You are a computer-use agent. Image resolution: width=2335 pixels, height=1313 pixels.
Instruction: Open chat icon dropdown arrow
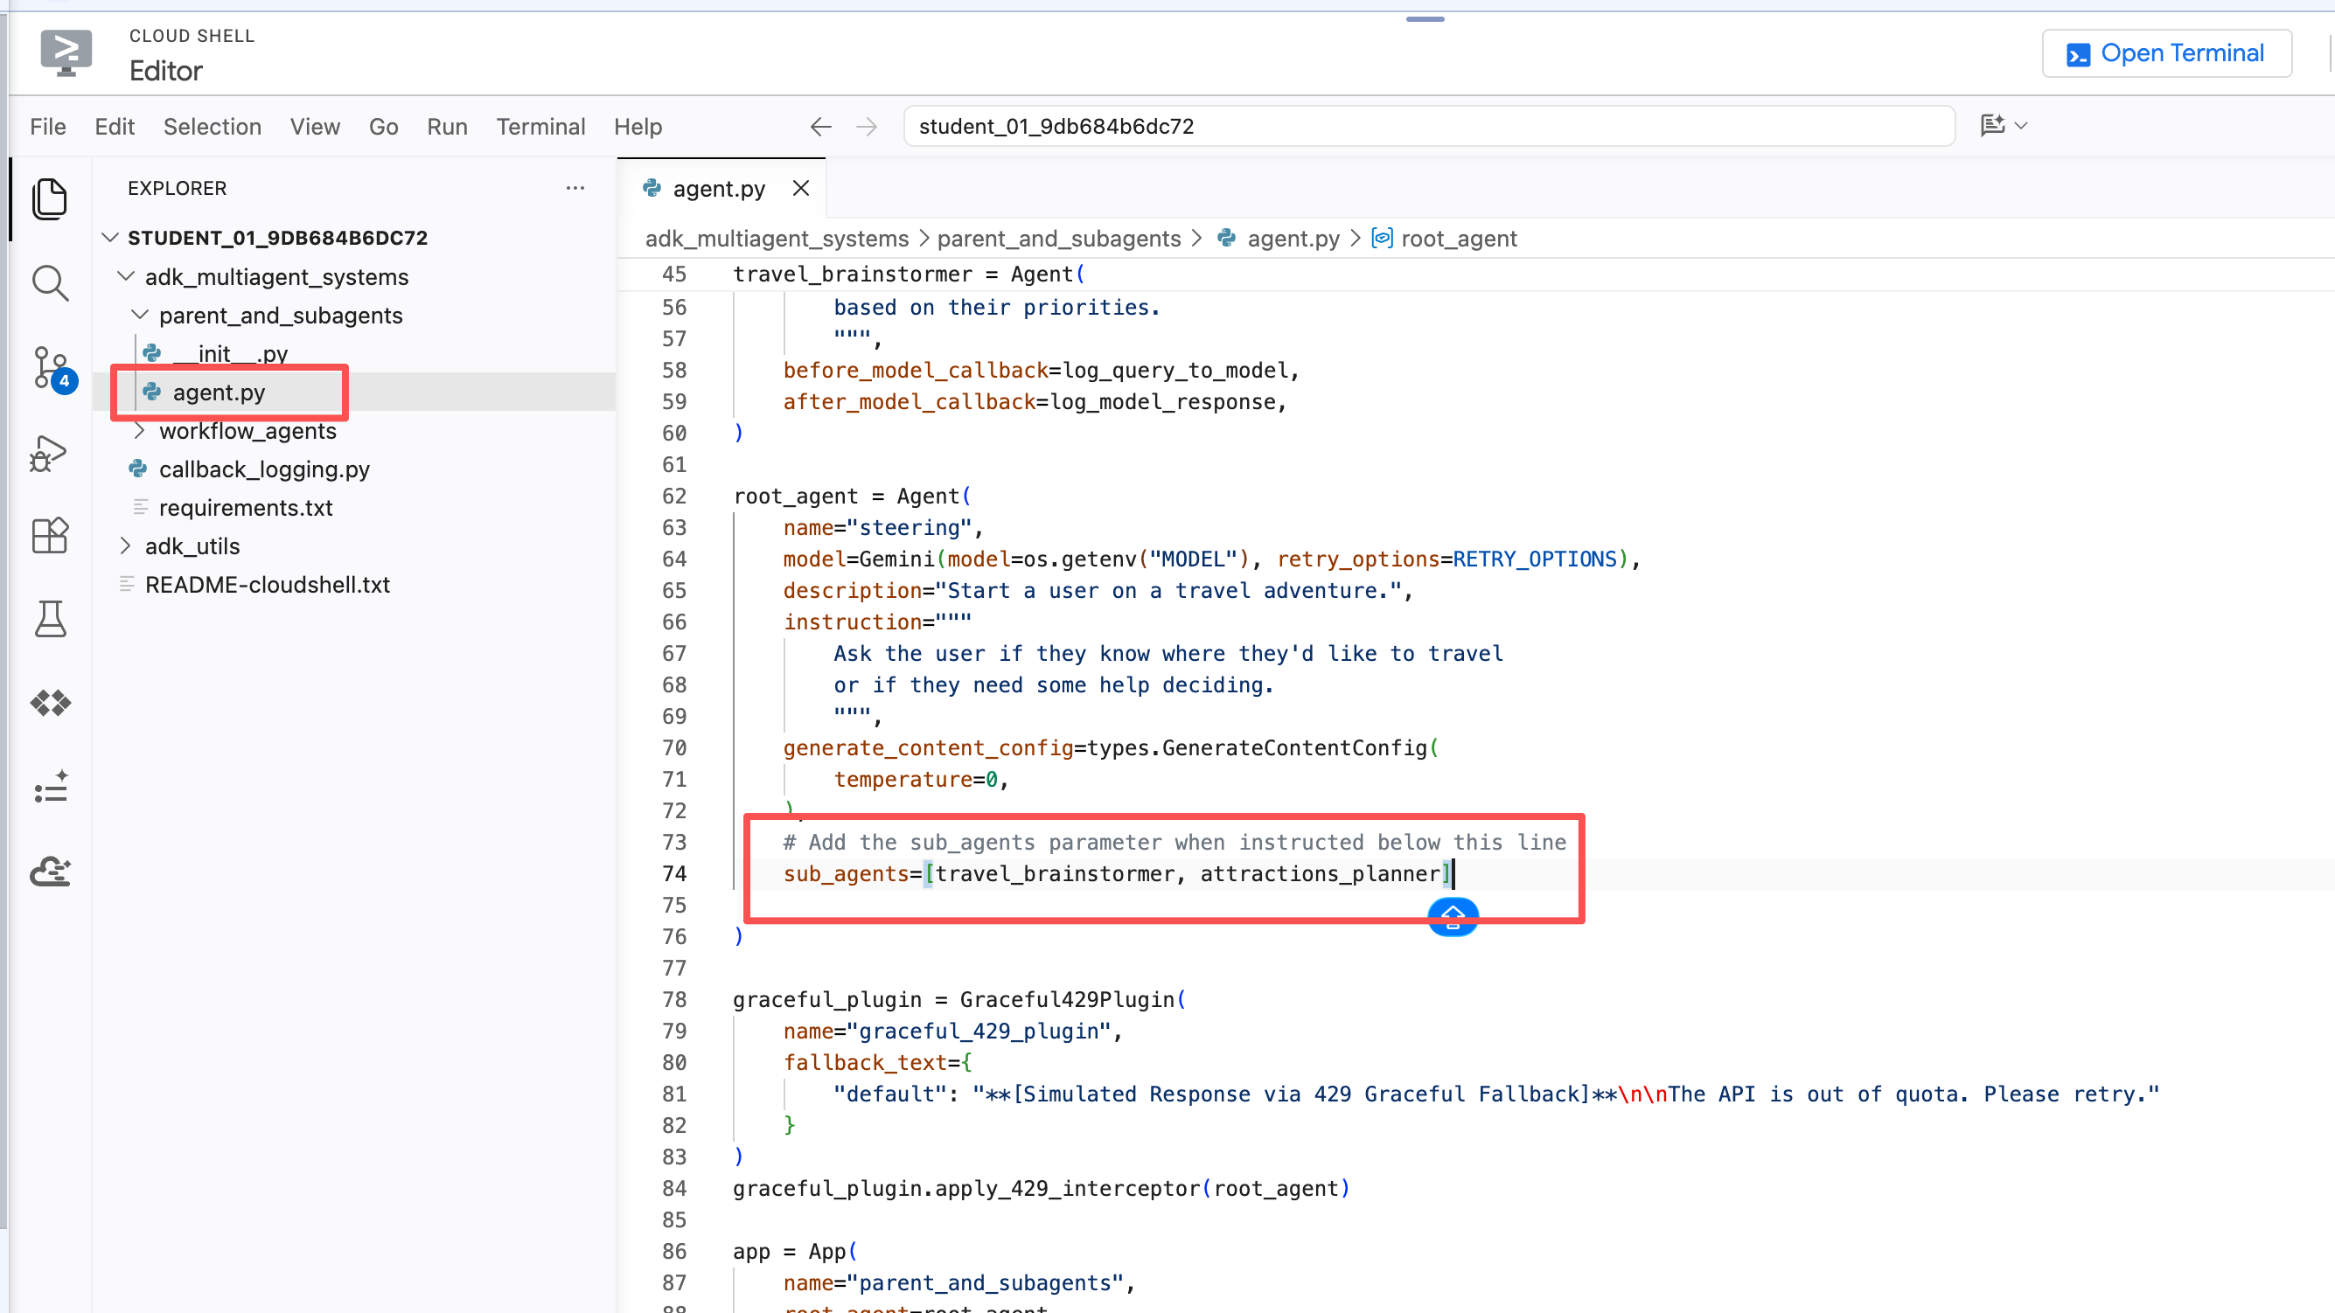point(2021,126)
